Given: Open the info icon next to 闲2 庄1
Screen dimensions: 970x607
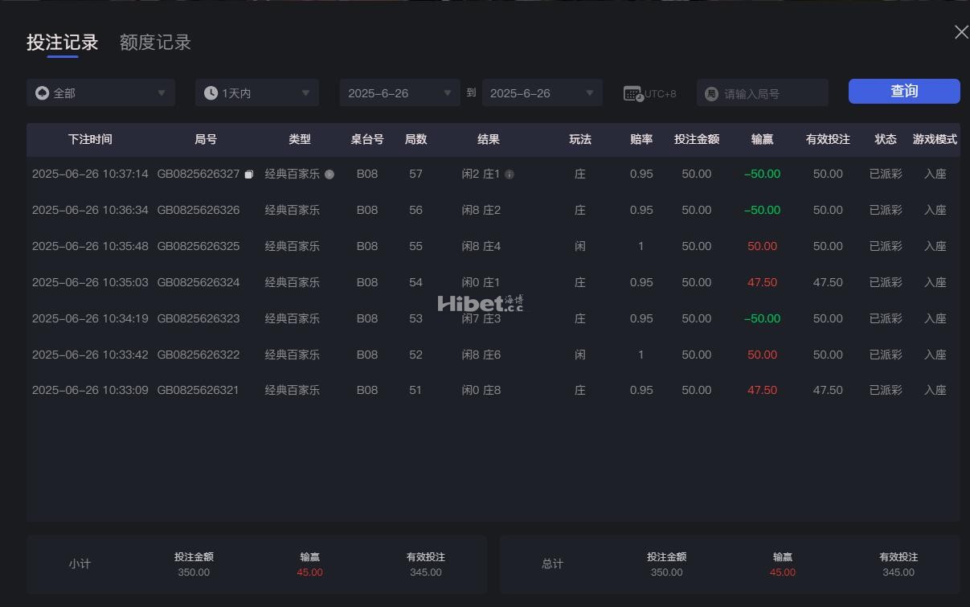Looking at the screenshot, I should pyautogui.click(x=510, y=174).
